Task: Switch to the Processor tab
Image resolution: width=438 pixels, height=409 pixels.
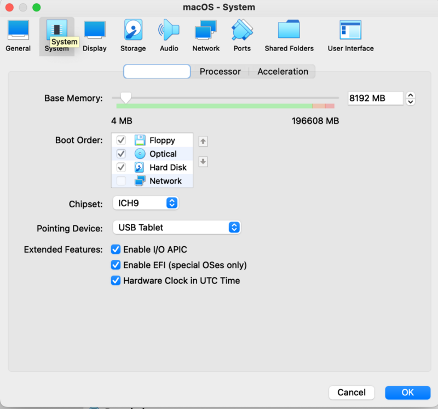Action: coord(220,71)
